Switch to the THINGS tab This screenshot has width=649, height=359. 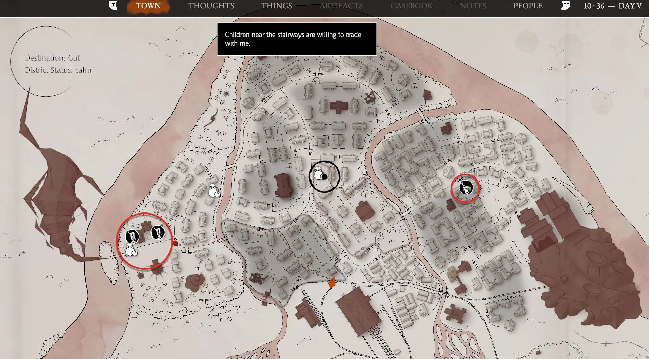pos(276,6)
